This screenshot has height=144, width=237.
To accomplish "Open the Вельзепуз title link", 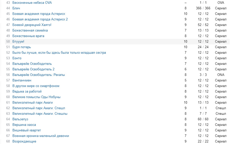I will [x=20, y=119].
